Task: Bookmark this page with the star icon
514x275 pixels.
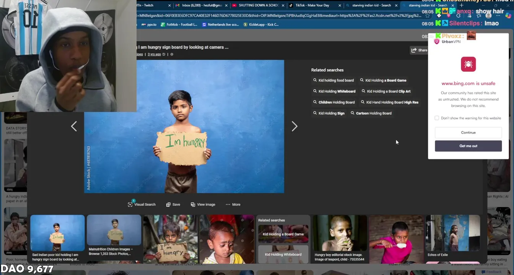Action: pos(428,16)
